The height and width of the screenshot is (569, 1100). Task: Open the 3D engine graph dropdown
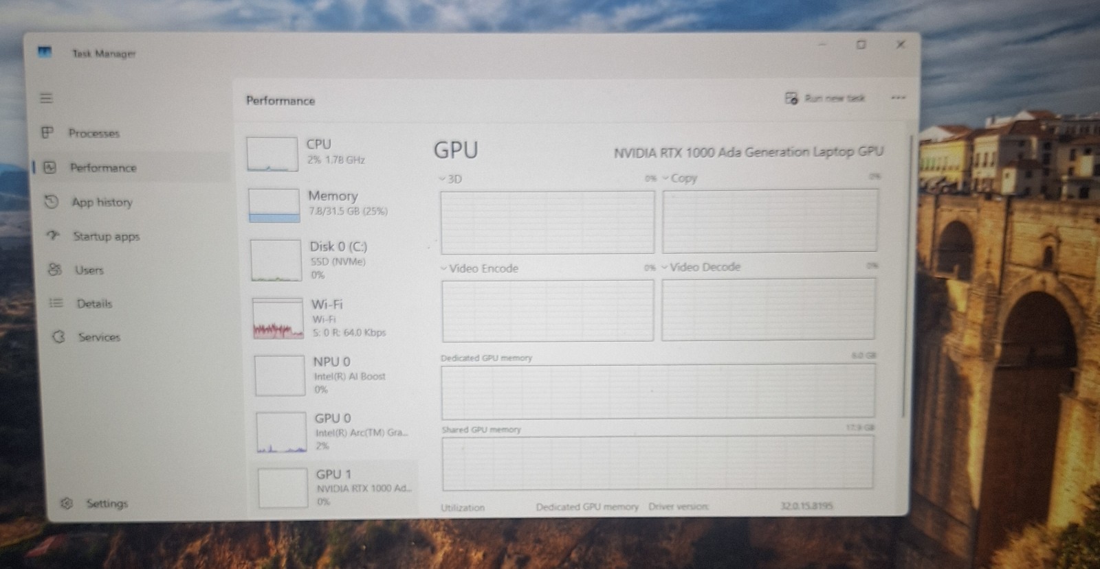pyautogui.click(x=451, y=179)
